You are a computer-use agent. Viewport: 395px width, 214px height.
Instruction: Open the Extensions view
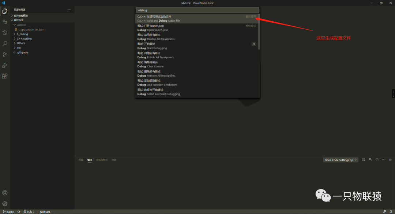click(x=5, y=76)
